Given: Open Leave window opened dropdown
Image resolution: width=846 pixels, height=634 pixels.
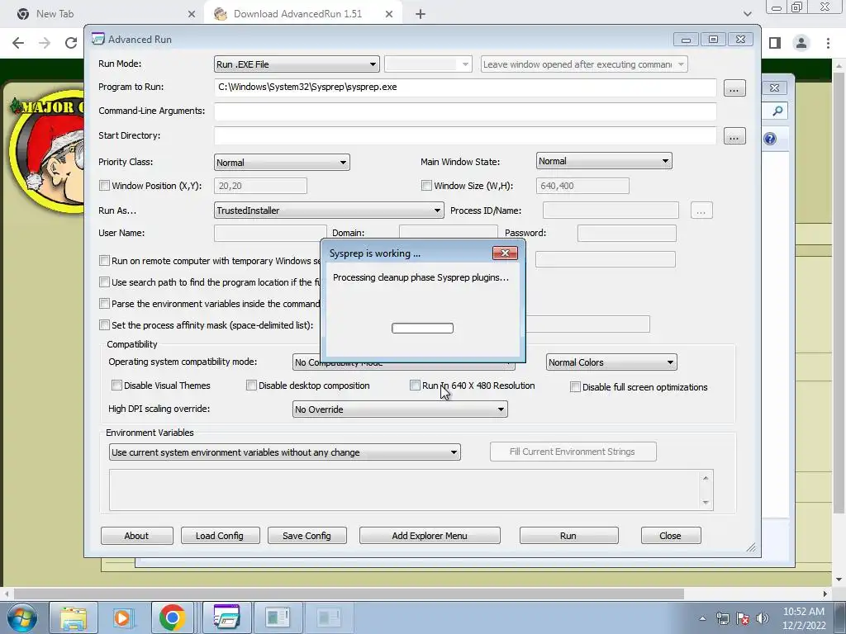Looking at the screenshot, I should click(x=584, y=64).
